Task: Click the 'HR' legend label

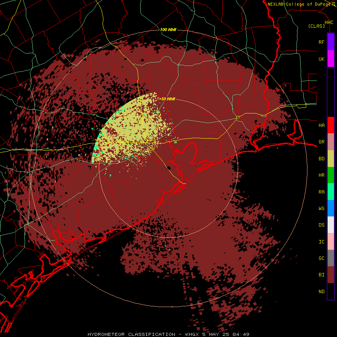Action: (321, 175)
